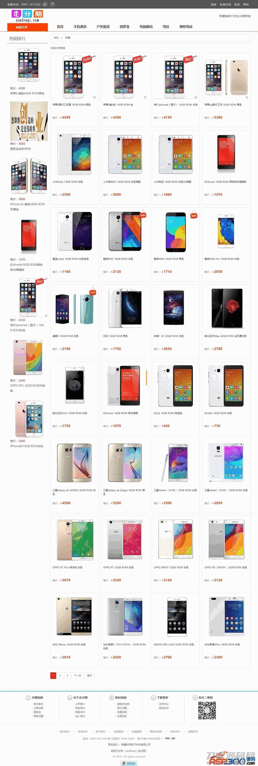258x766 pixels.
Task: Jump to the last page with 尾页
Action: point(89,675)
